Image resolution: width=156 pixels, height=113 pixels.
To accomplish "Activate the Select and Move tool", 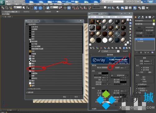I will [40, 8].
